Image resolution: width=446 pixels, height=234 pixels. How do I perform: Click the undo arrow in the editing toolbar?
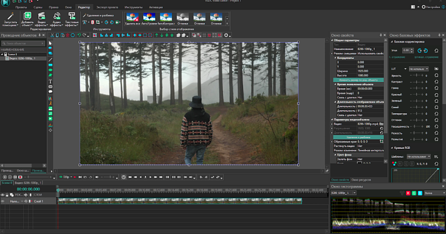79,35
